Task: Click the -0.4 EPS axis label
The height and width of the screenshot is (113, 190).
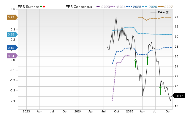Action: tap(12, 101)
